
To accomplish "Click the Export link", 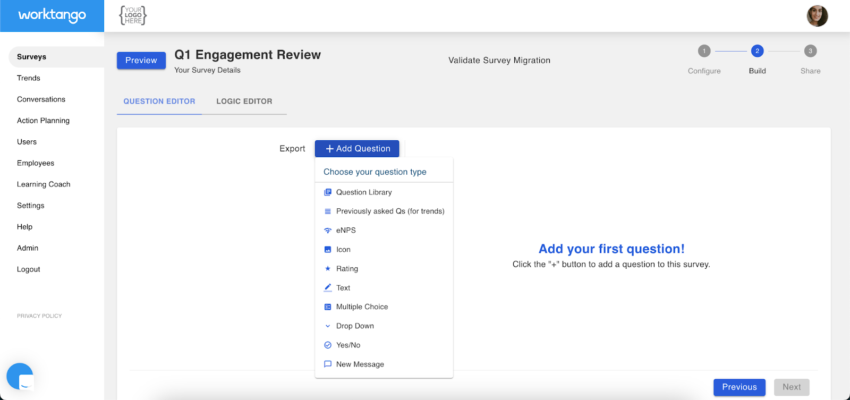I will pyautogui.click(x=292, y=149).
